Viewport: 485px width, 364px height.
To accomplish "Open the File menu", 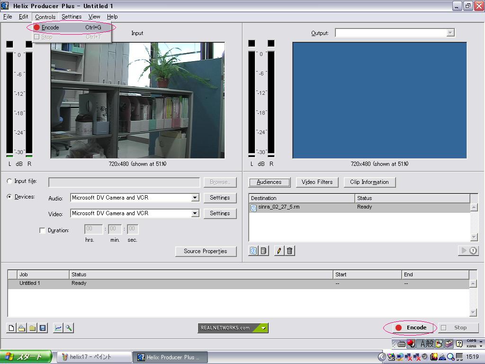I will [x=8, y=17].
